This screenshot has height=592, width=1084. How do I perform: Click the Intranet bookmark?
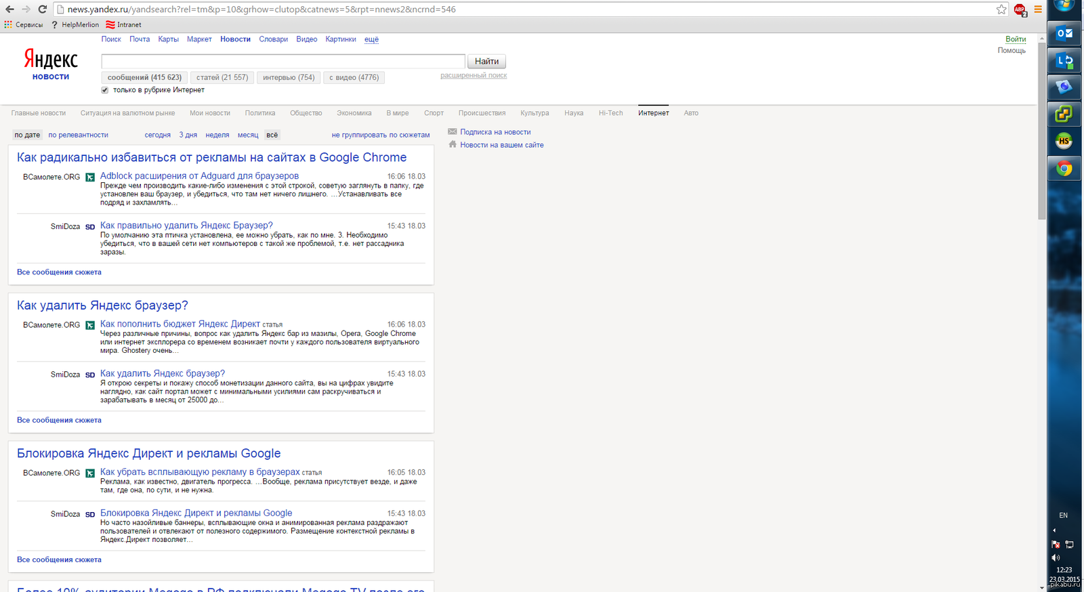123,24
